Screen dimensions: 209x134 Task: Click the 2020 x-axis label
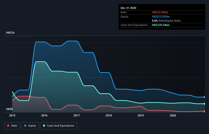coord(173,115)
